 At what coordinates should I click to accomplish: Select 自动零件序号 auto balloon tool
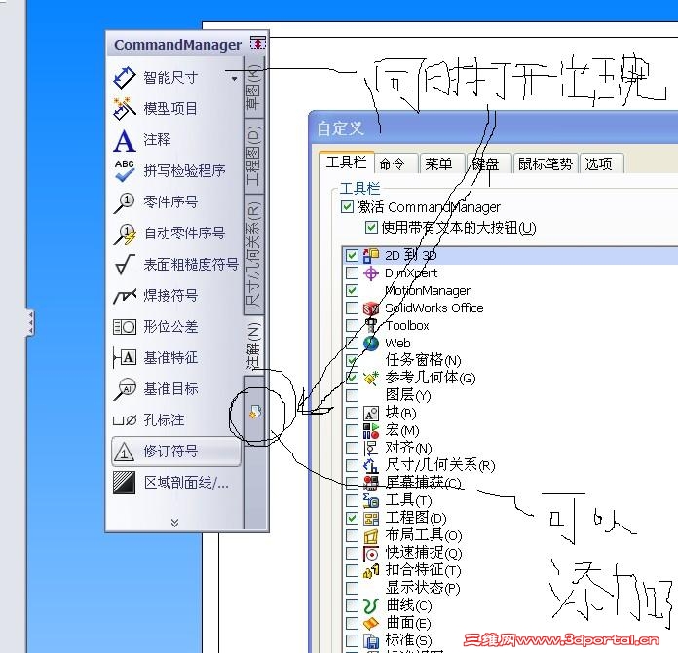pyautogui.click(x=169, y=234)
